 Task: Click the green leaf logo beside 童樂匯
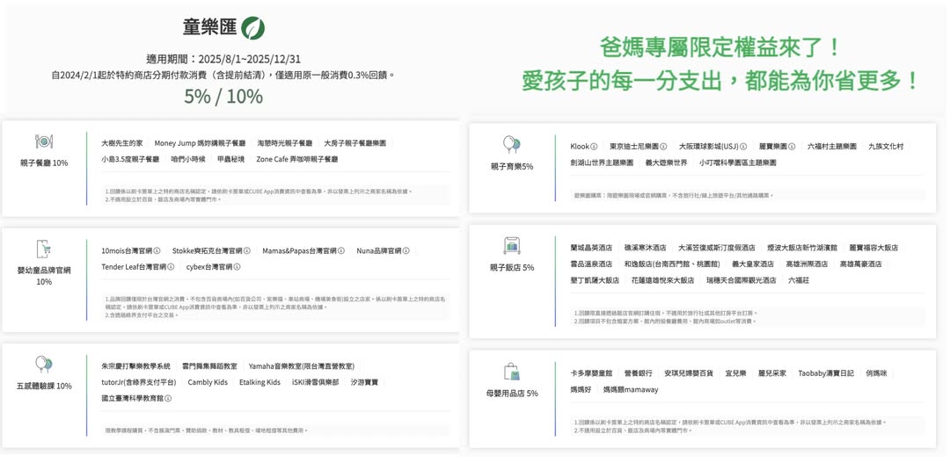253,28
